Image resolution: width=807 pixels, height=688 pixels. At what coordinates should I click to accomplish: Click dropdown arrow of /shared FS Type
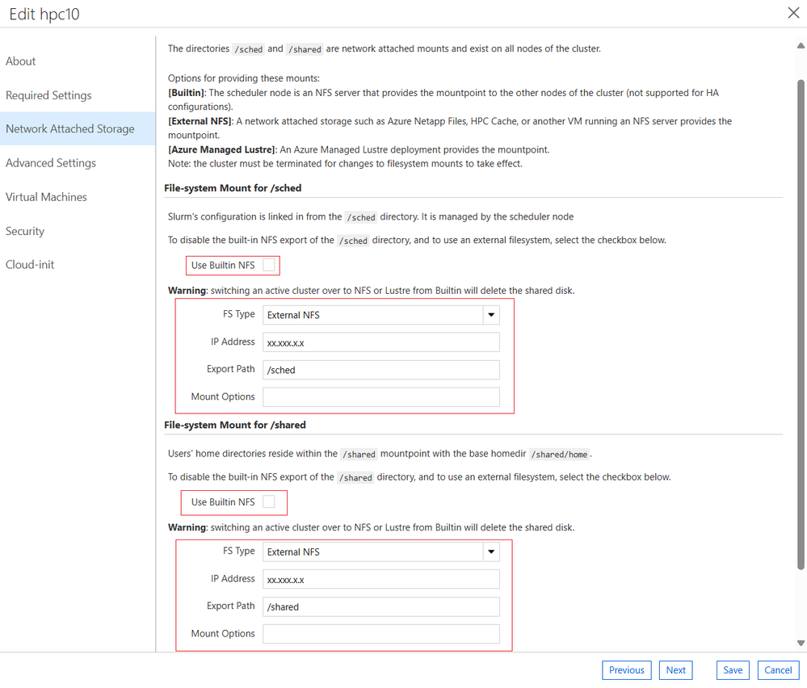(x=491, y=552)
